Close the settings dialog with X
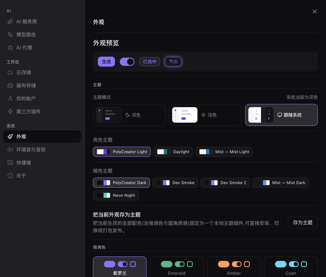Screen dimensions: 326x277 (314, 11)
